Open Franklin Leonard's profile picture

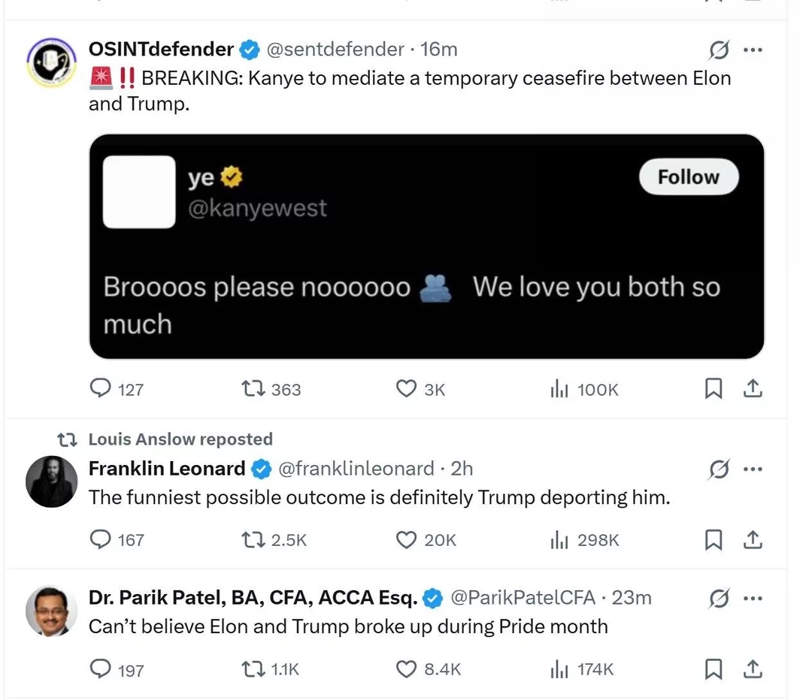(51, 481)
